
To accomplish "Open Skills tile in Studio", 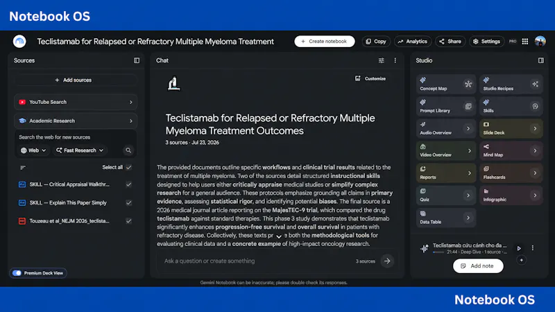I will (511, 107).
